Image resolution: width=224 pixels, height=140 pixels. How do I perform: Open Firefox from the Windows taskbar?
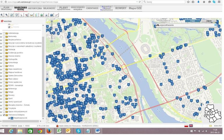tap(48, 131)
